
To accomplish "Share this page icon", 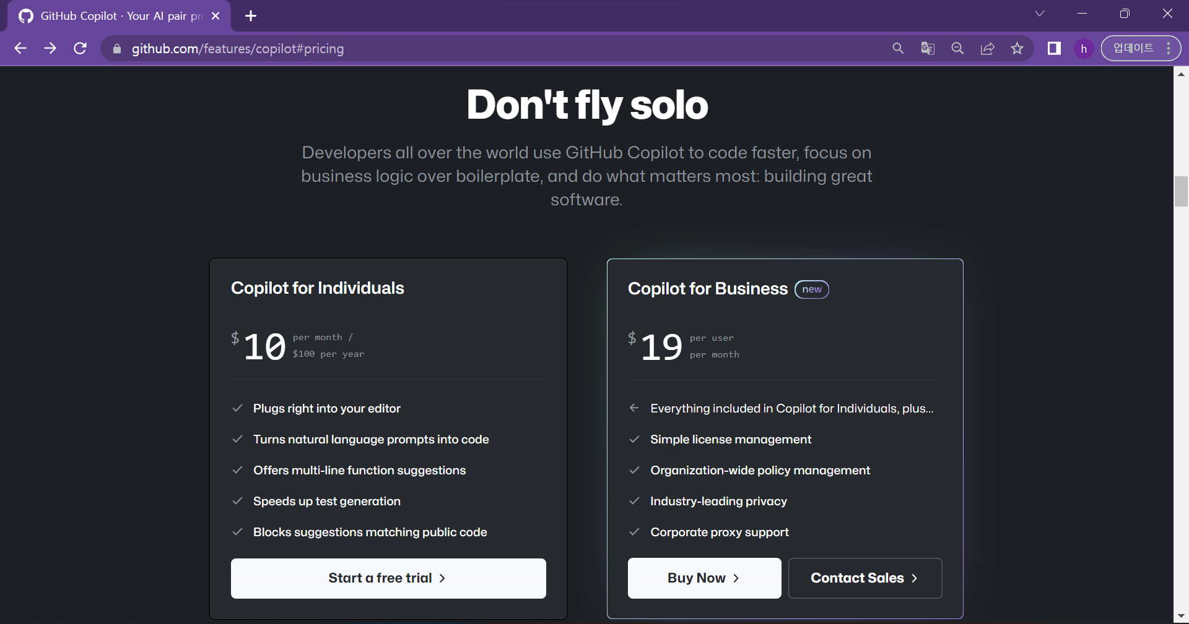I will tap(987, 48).
